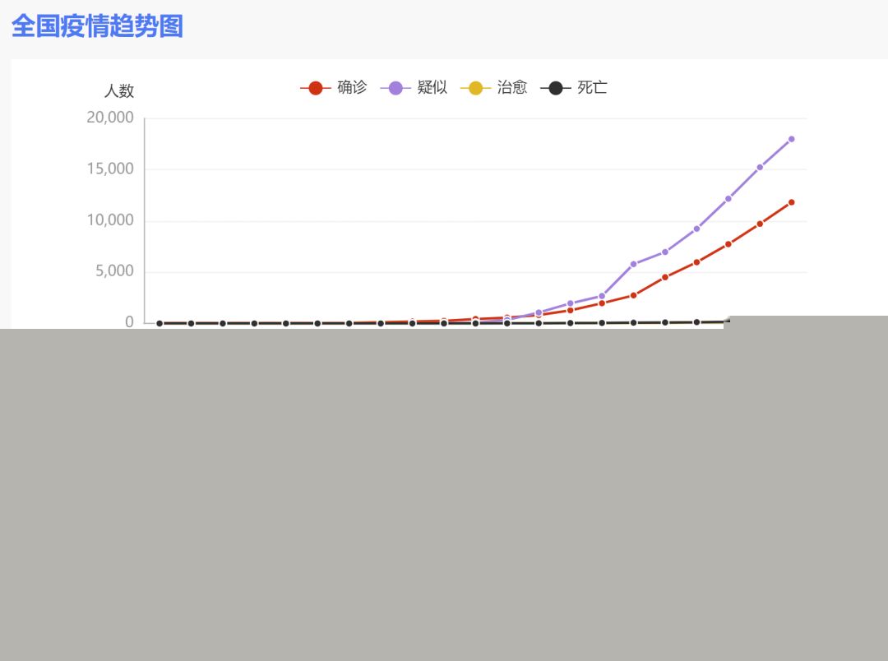This screenshot has width=888, height=661.
Task: Click the 0 label on the y-axis
Action: [x=129, y=322]
